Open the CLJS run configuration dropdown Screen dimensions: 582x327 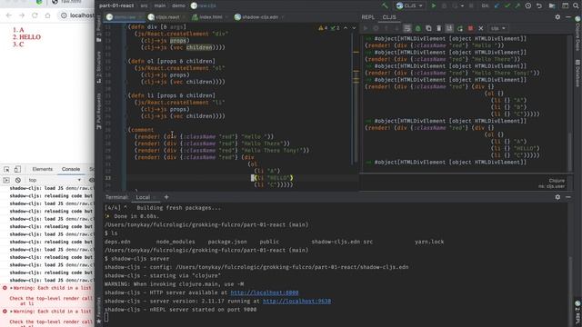(x=410, y=6)
